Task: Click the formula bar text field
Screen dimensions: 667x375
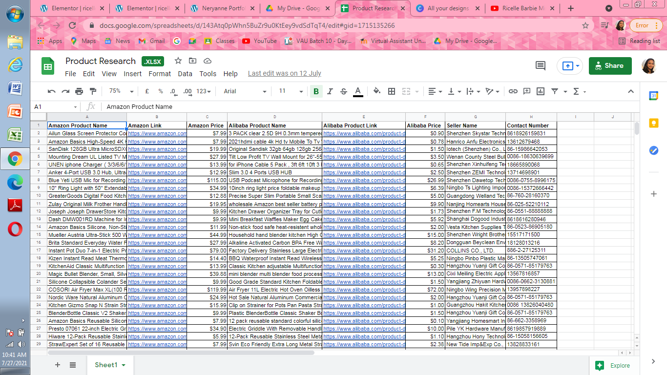Action: click(370, 107)
